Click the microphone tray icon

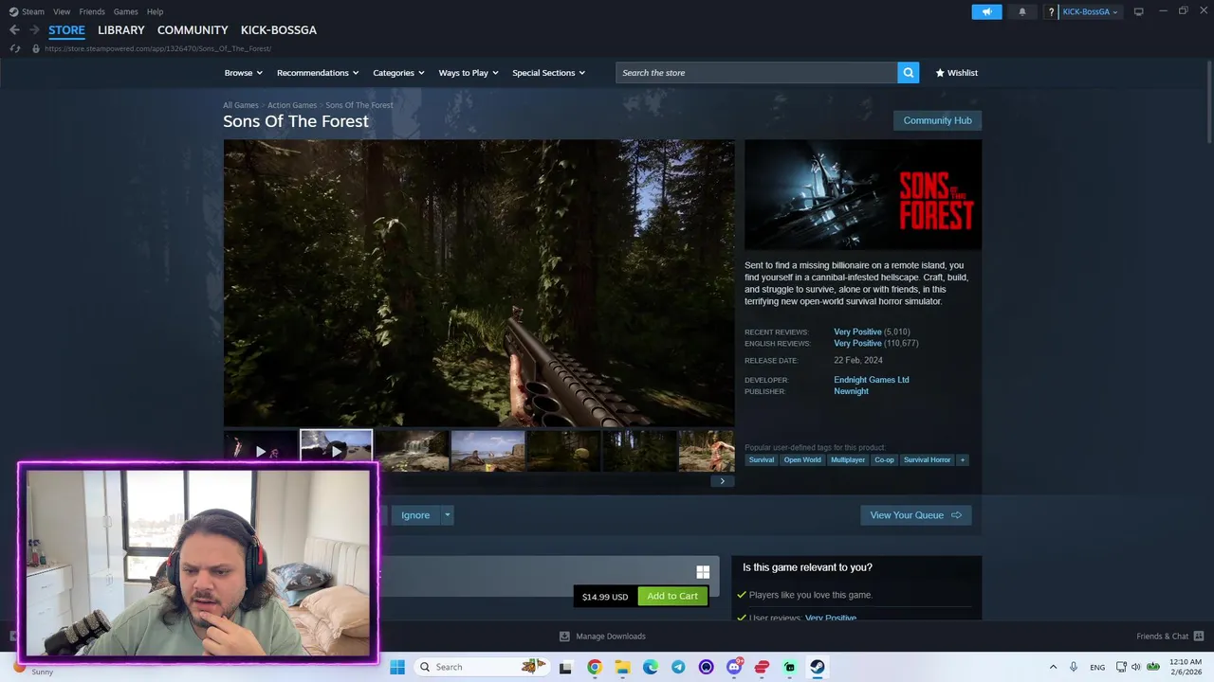coord(1074,667)
